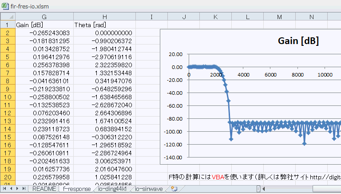
Task: Select cell with value 0.256378398
Action: tap(44, 65)
